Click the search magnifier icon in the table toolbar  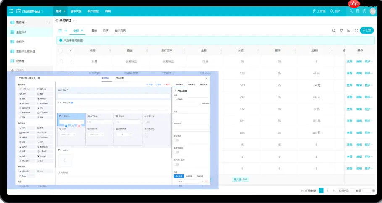coord(334,31)
